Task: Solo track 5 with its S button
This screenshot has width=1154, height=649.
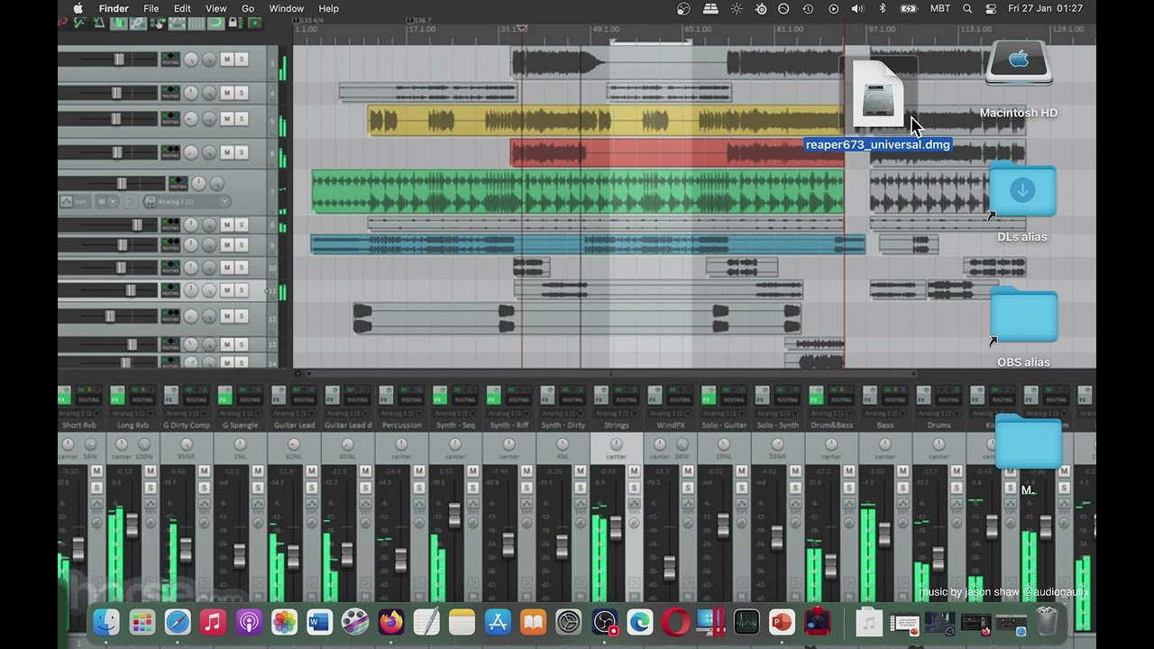Action: pyautogui.click(x=241, y=118)
